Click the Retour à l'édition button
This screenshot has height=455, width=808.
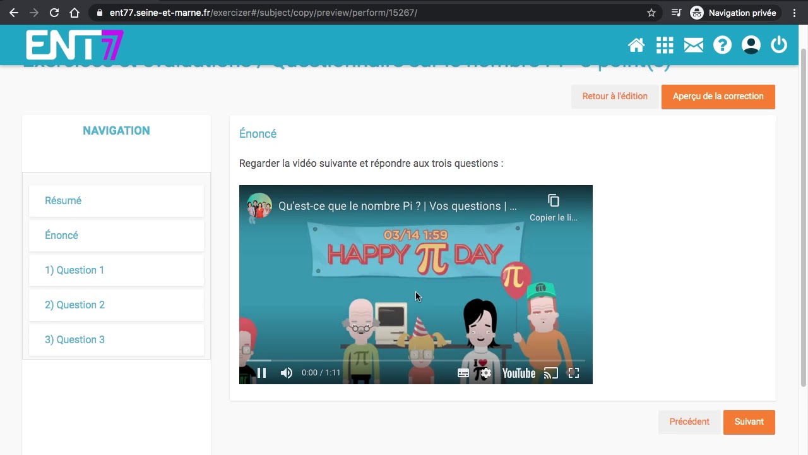coord(615,97)
